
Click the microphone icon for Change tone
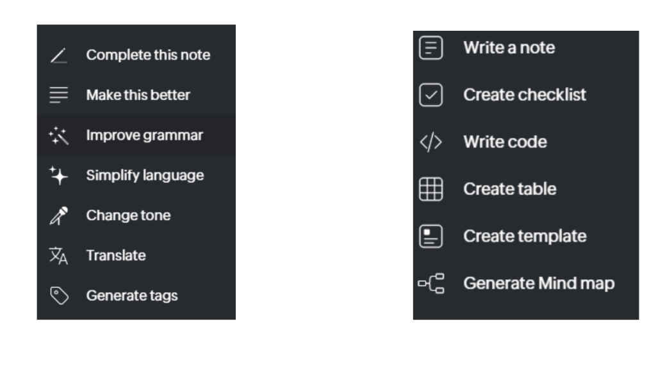point(59,216)
